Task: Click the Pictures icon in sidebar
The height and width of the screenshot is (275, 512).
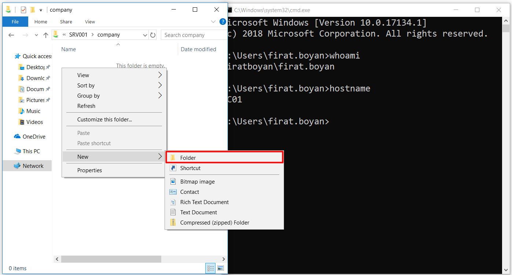Action: click(x=21, y=100)
